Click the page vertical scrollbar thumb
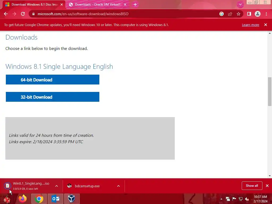272x204 pixels. (x=270, y=91)
